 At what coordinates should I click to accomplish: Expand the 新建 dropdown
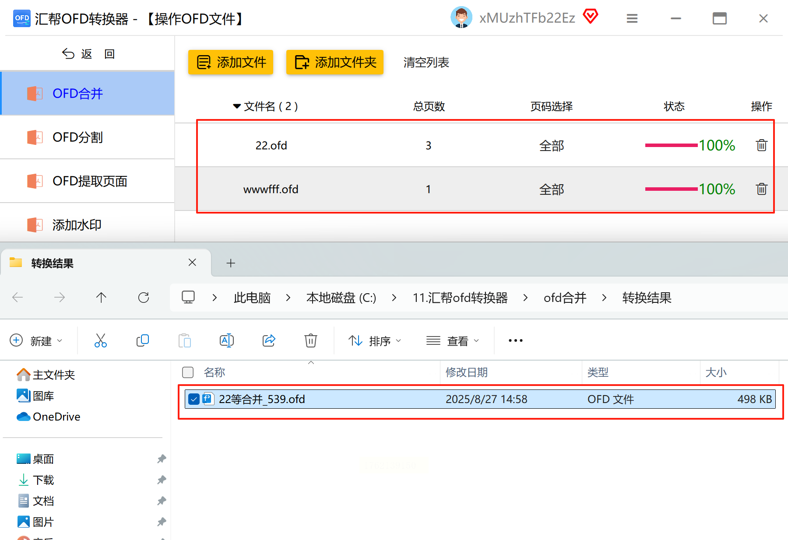coord(36,340)
